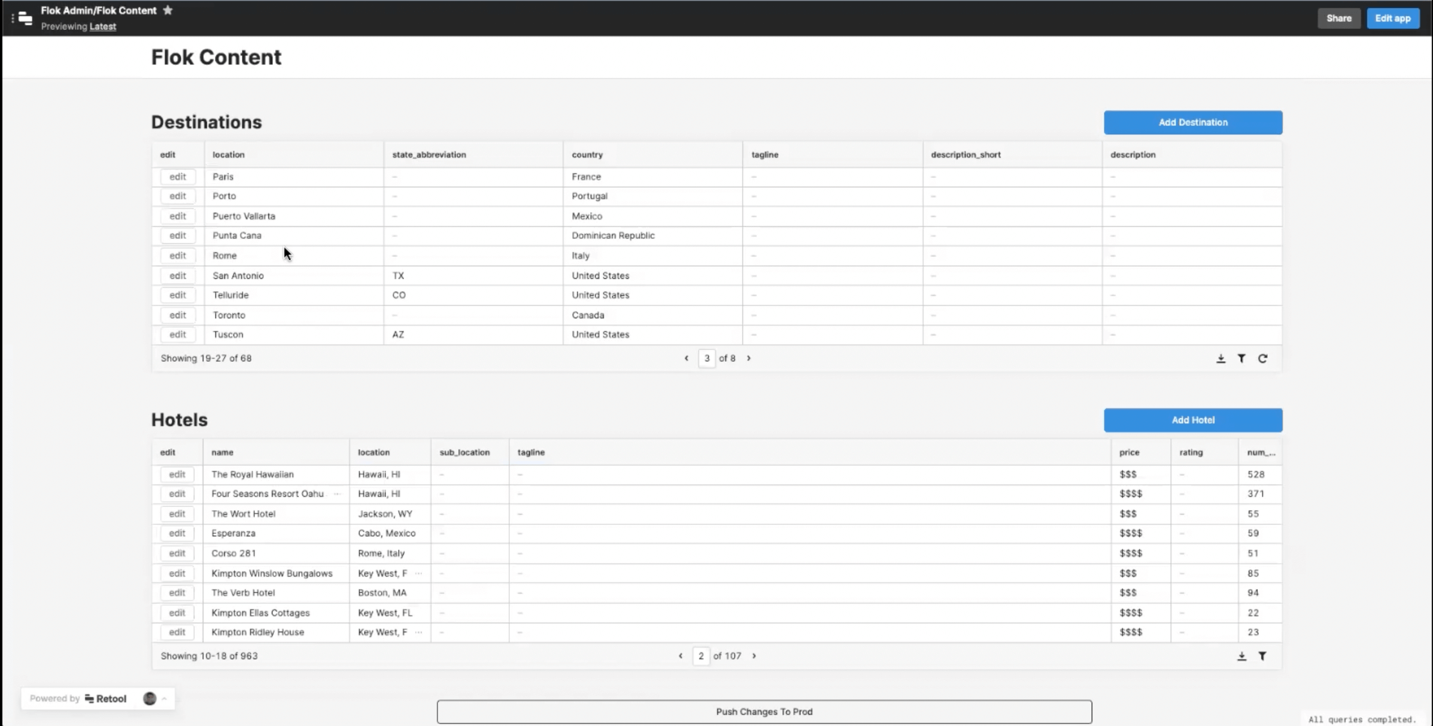
Task: Sort Hotels by sub_location header
Action: coord(470,453)
